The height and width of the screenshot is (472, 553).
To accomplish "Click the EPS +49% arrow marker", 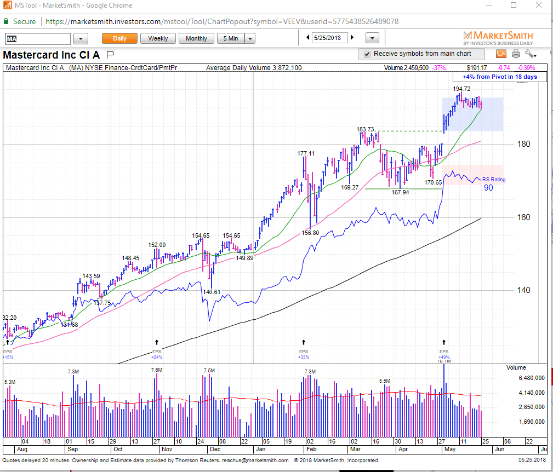I will click(x=444, y=342).
